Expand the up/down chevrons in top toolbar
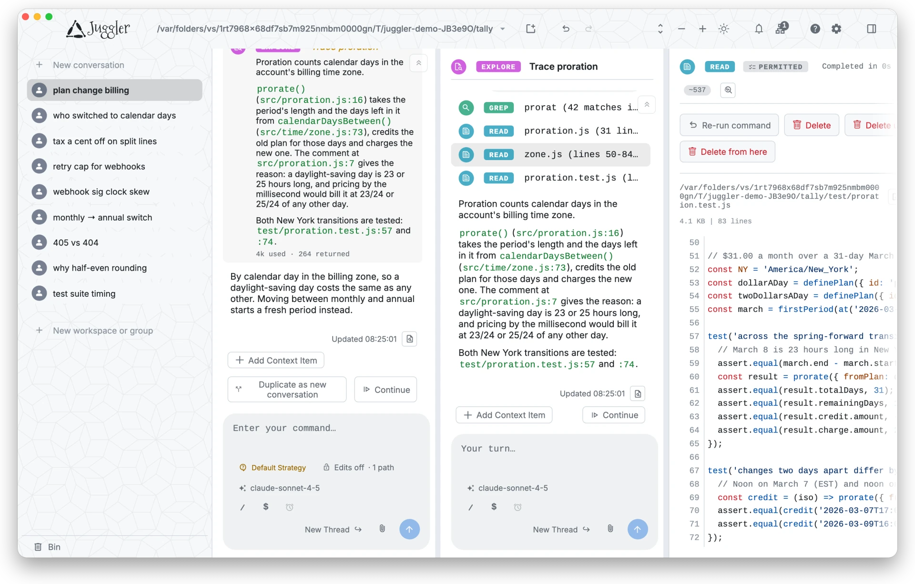The width and height of the screenshot is (915, 584). (660, 29)
